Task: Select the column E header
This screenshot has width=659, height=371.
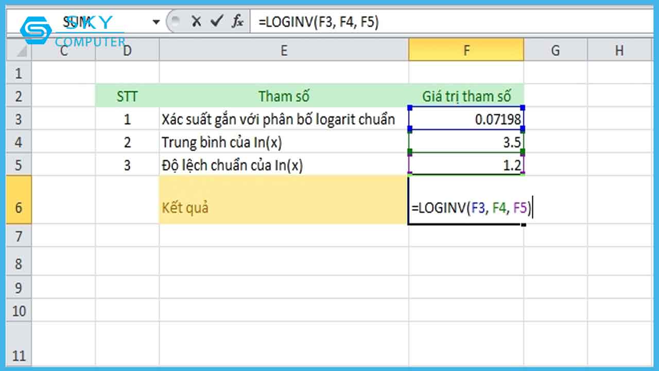Action: click(283, 50)
